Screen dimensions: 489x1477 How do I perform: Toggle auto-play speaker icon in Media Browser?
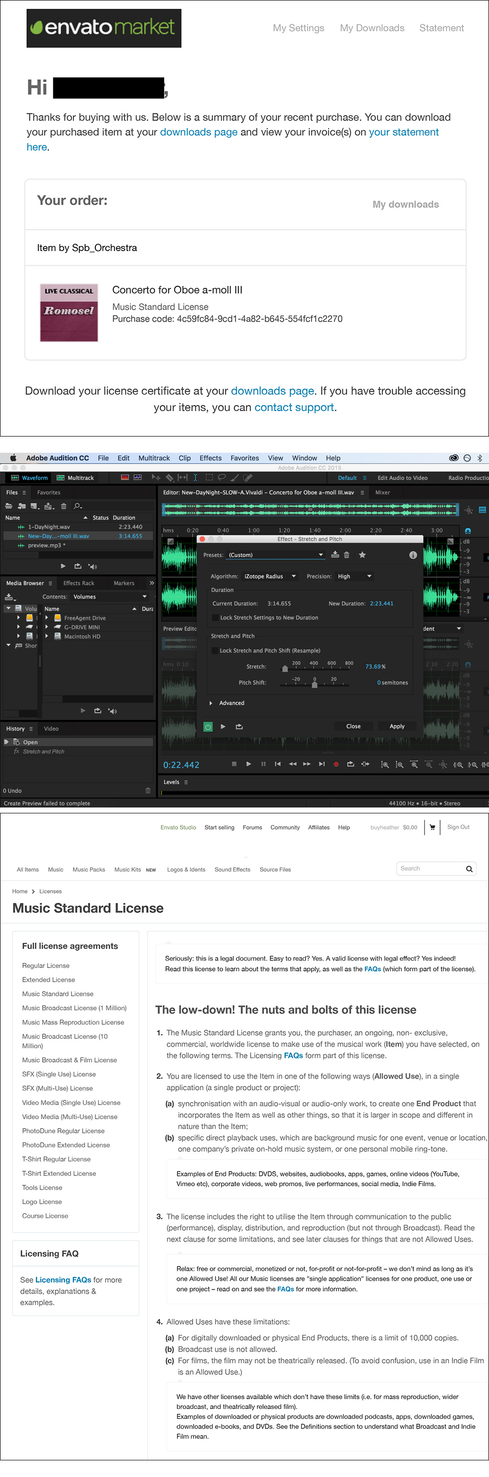tap(113, 711)
